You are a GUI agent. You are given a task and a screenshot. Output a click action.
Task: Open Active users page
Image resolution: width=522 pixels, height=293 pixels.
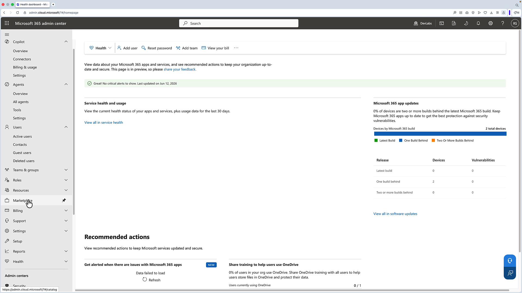pyautogui.click(x=22, y=136)
